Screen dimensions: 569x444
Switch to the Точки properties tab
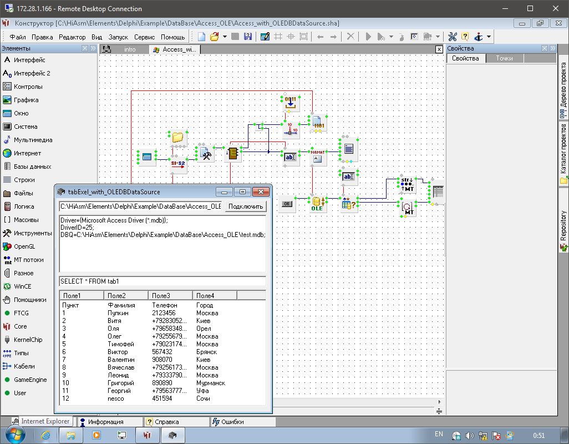pyautogui.click(x=504, y=58)
